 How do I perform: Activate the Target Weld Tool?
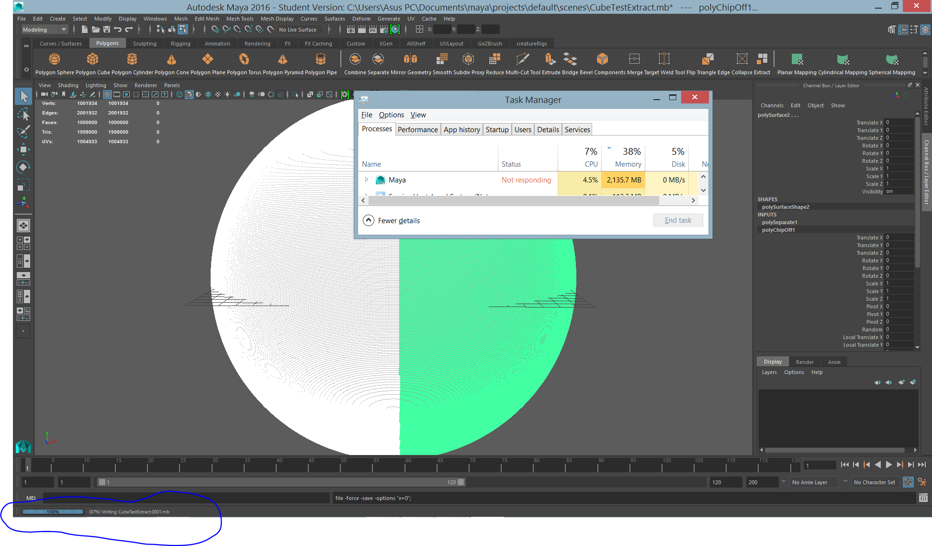(664, 59)
